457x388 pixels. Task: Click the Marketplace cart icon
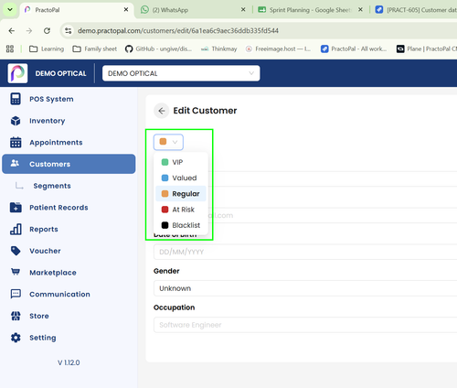point(16,272)
